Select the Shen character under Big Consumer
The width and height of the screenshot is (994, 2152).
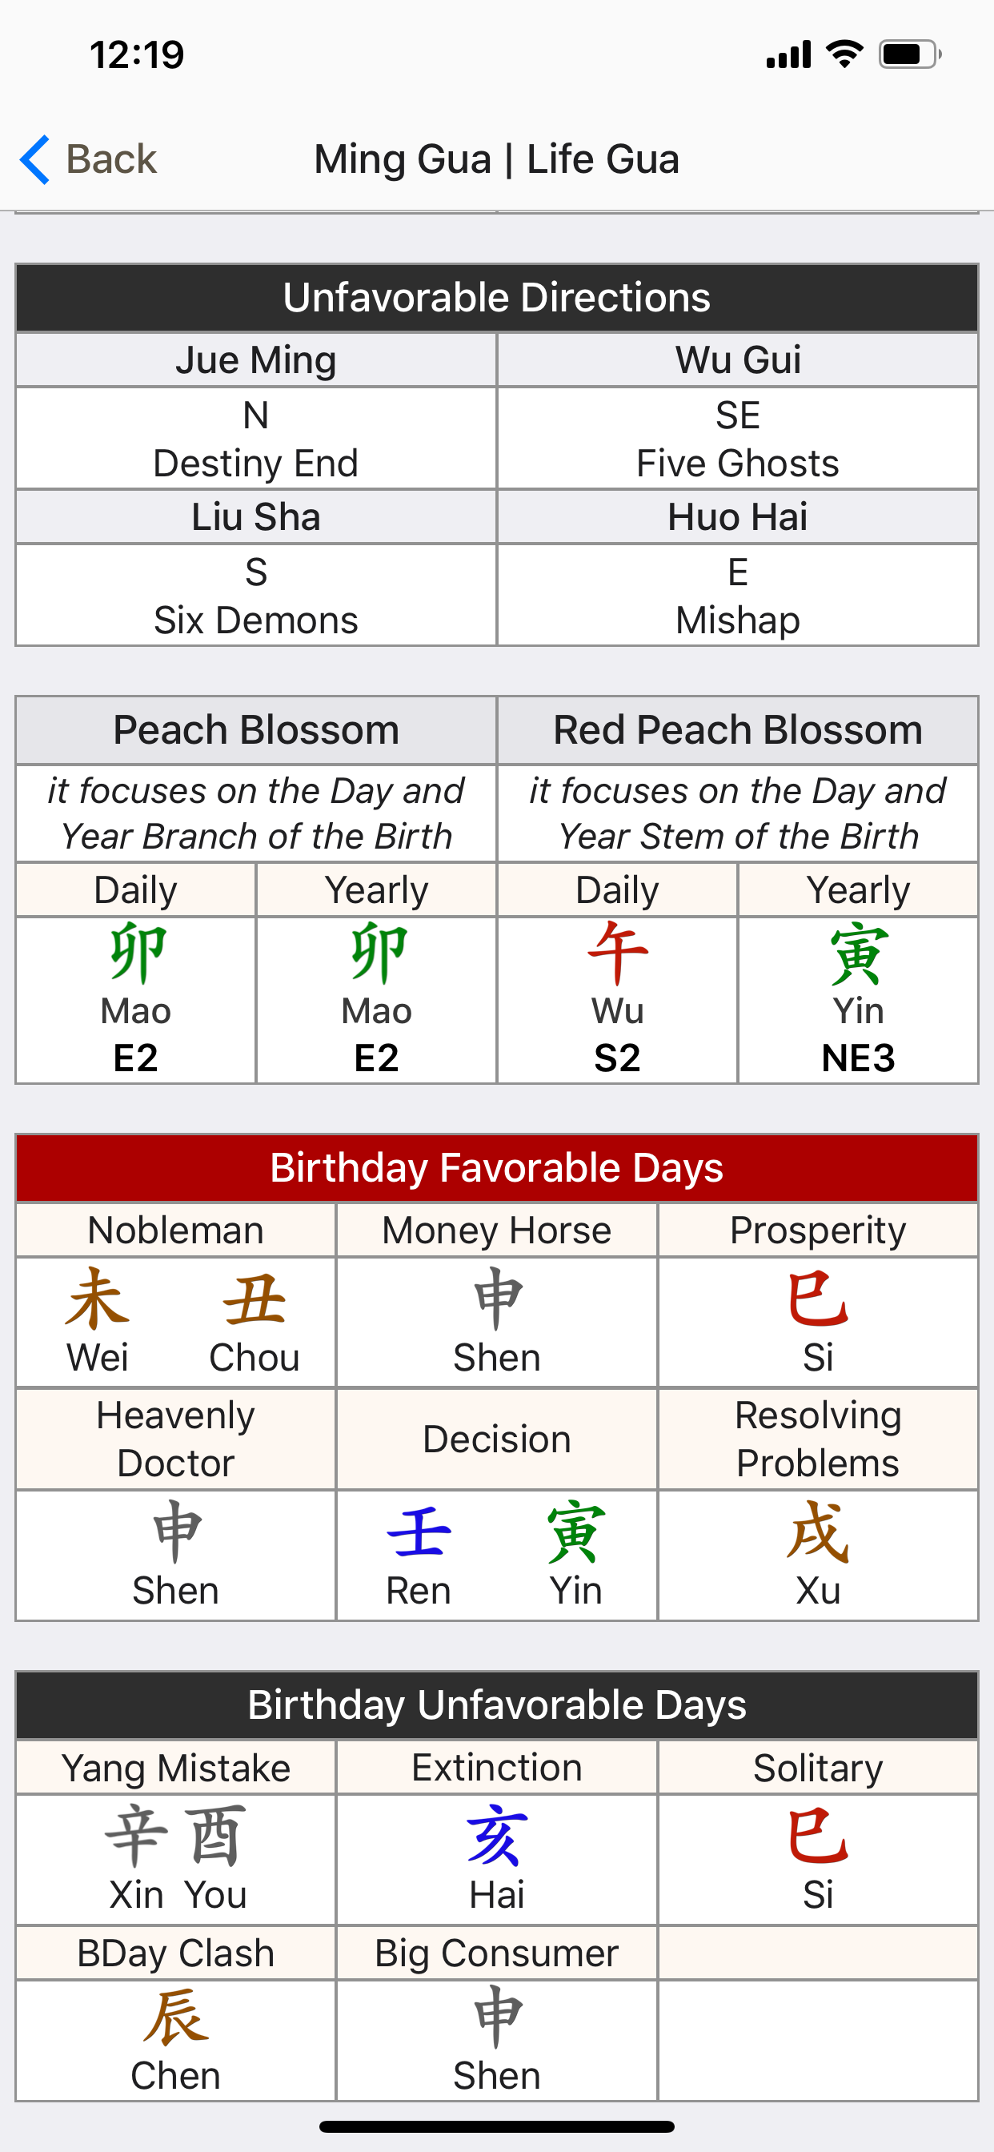pyautogui.click(x=497, y=2018)
